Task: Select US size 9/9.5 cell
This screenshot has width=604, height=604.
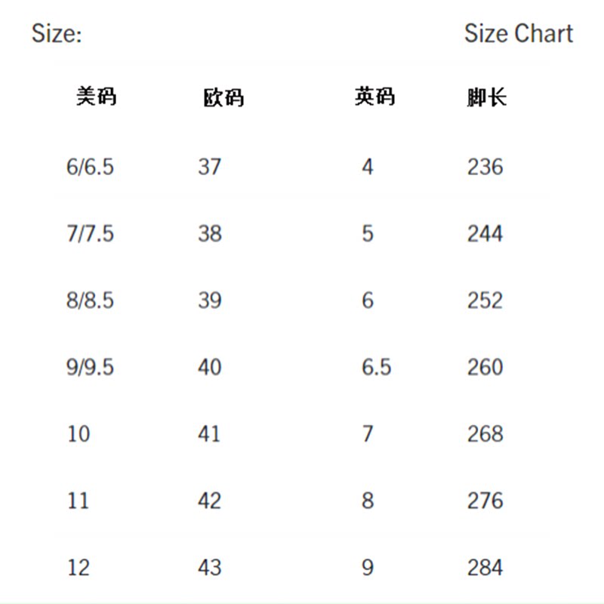Action: pos(90,367)
